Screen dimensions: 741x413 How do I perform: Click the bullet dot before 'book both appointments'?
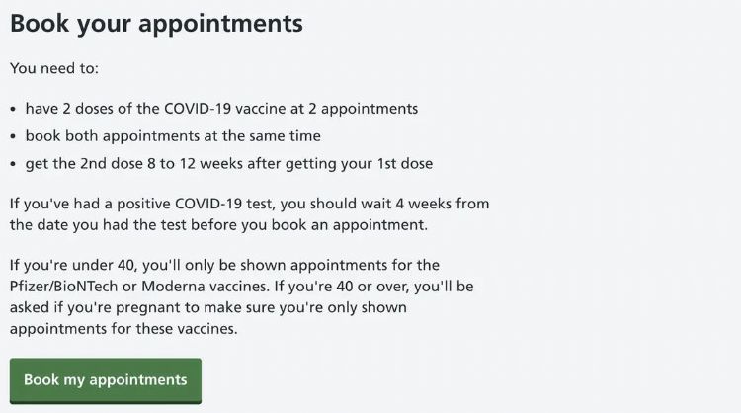(14, 136)
